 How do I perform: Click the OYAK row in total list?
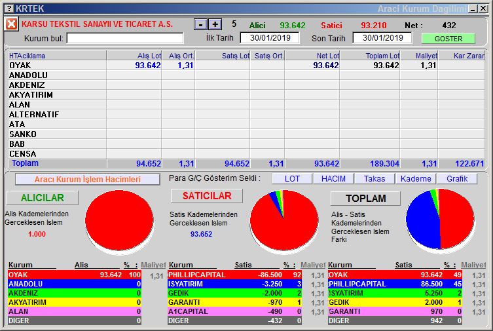pyautogui.click(x=395, y=275)
